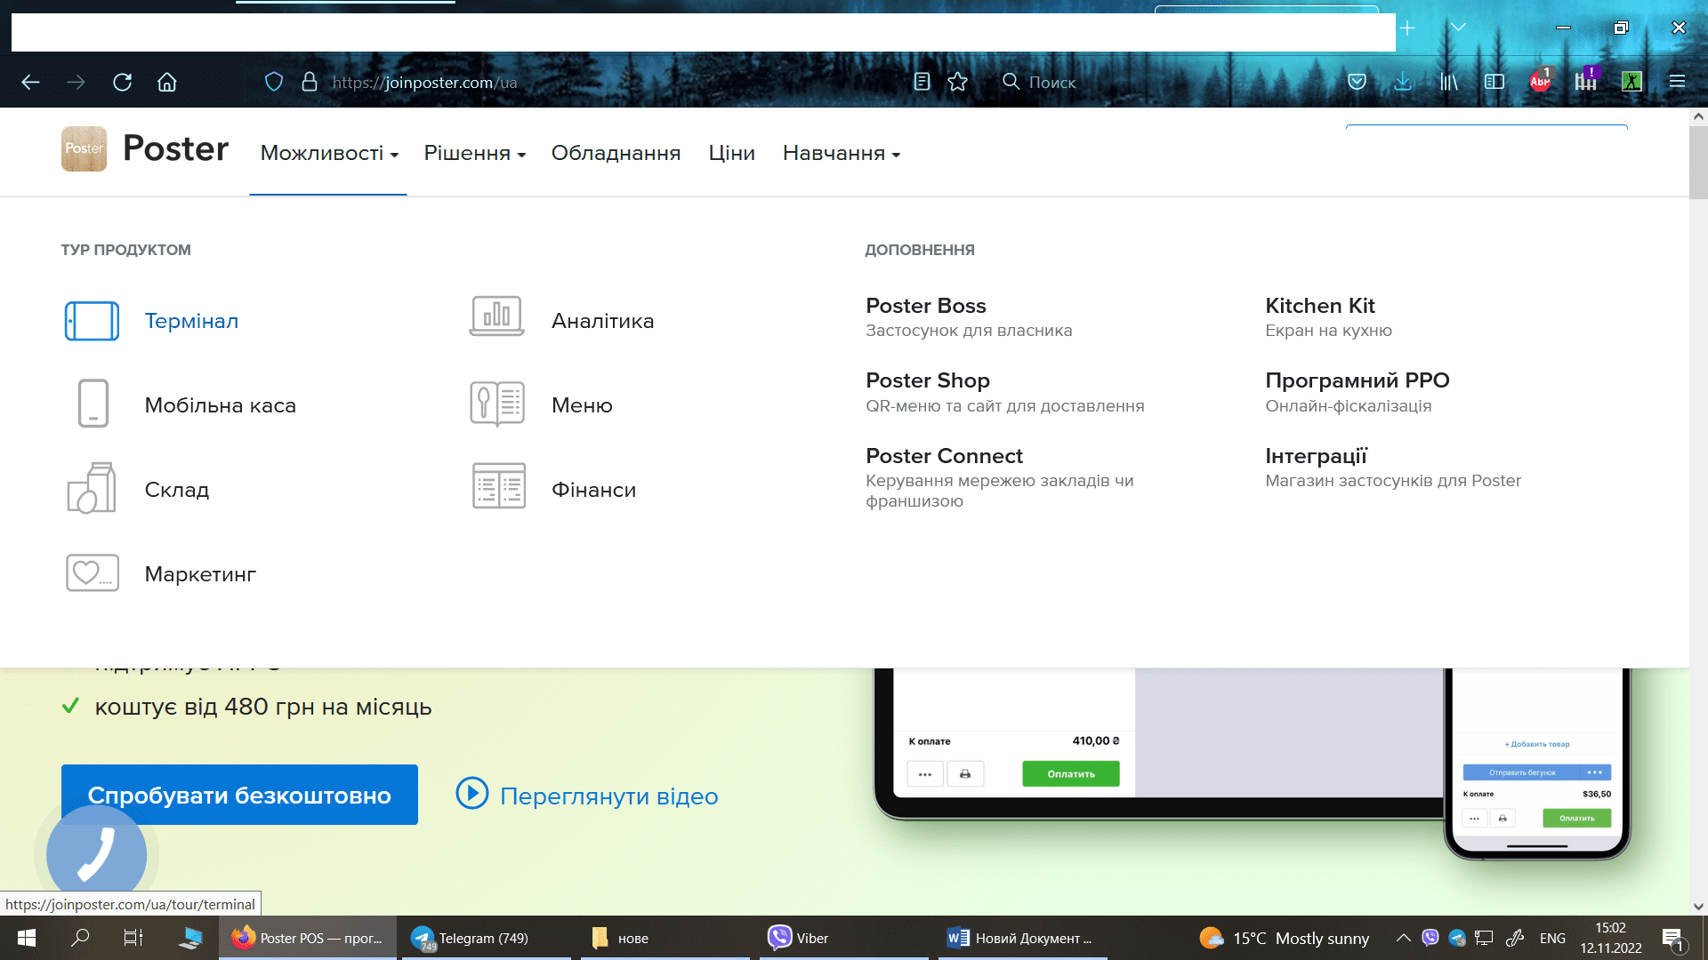Screen dimensions: 1708x960
Task: Click the Фінанси ledger icon
Action: 499,486
